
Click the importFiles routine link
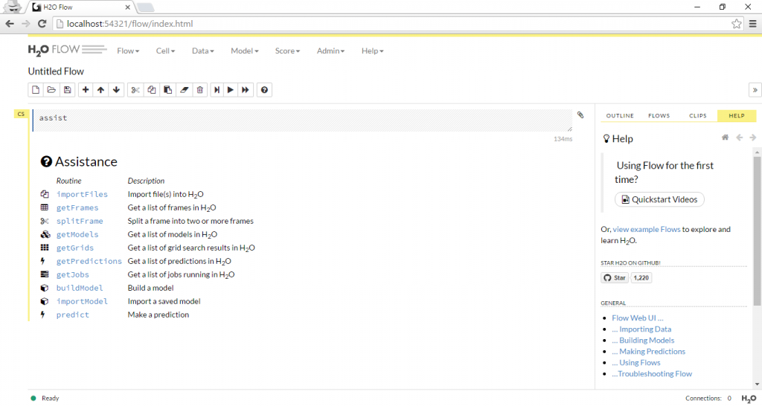(x=82, y=194)
